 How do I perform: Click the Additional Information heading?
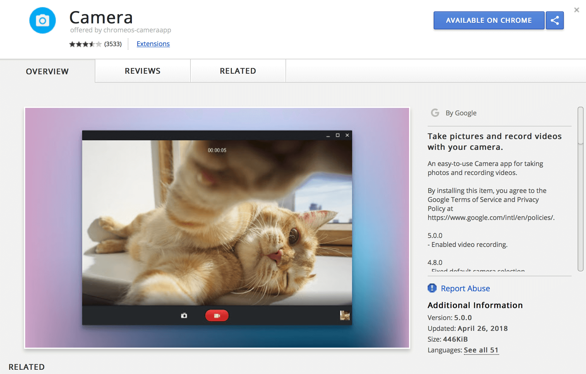(x=475, y=305)
